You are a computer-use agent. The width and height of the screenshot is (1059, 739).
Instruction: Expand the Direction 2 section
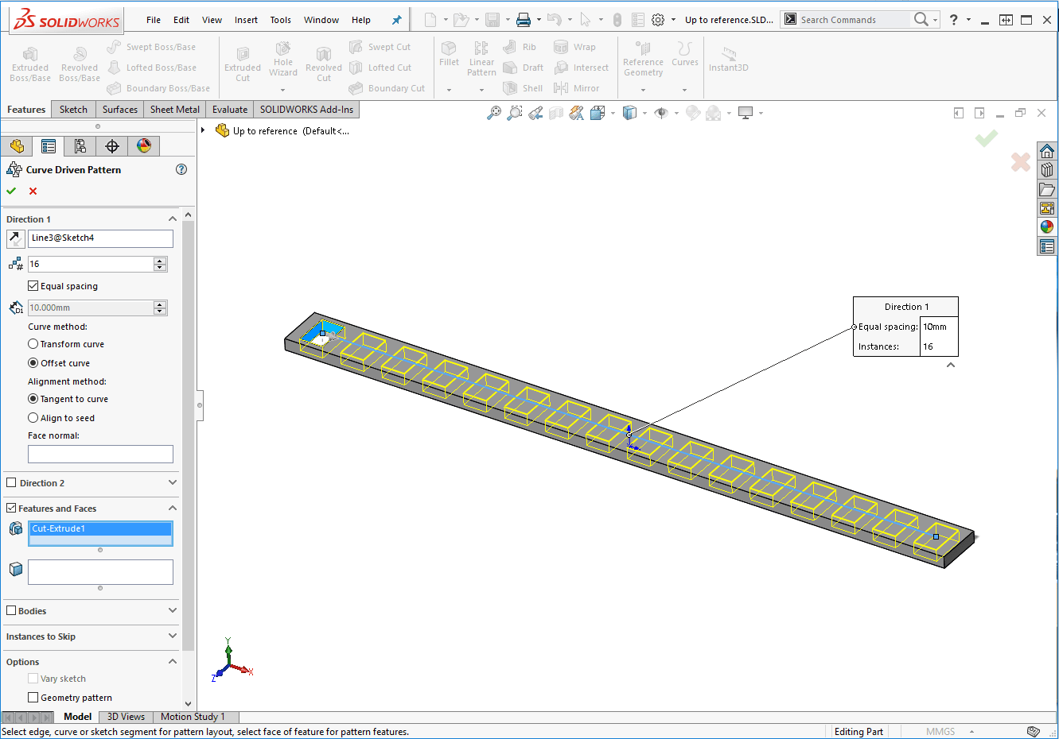pos(173,483)
